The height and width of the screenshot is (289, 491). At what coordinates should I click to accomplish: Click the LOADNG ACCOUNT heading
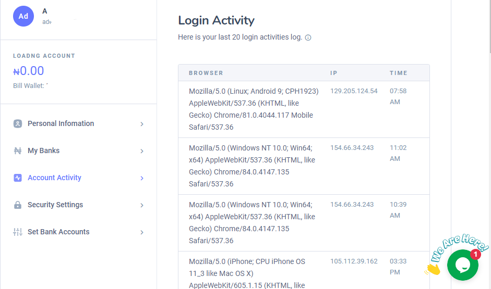(44, 56)
